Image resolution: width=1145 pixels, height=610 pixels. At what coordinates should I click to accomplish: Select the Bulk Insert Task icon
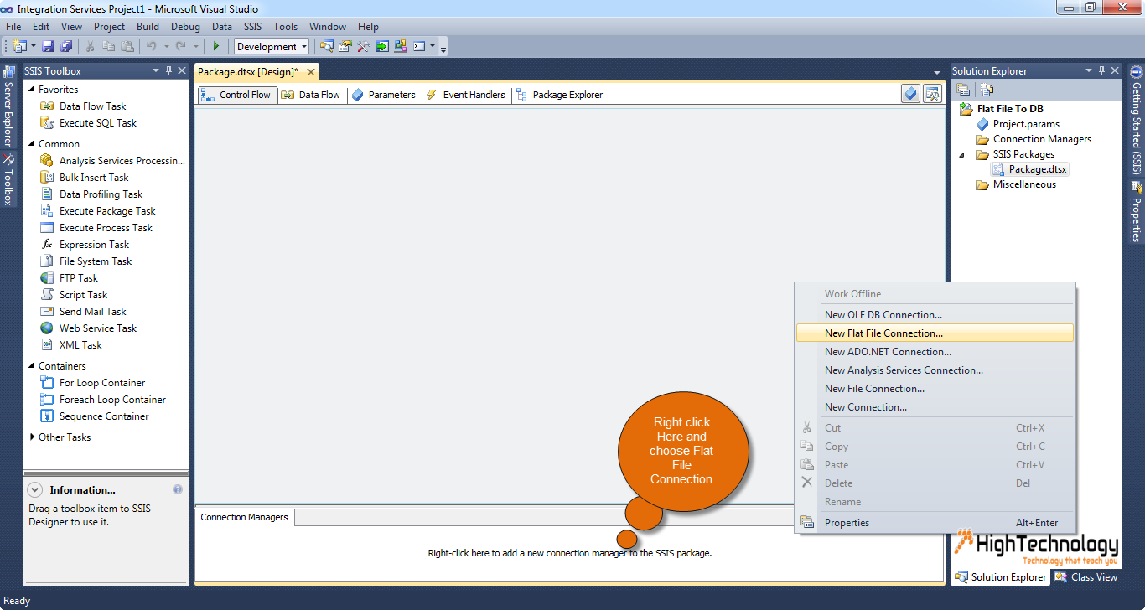(x=47, y=177)
